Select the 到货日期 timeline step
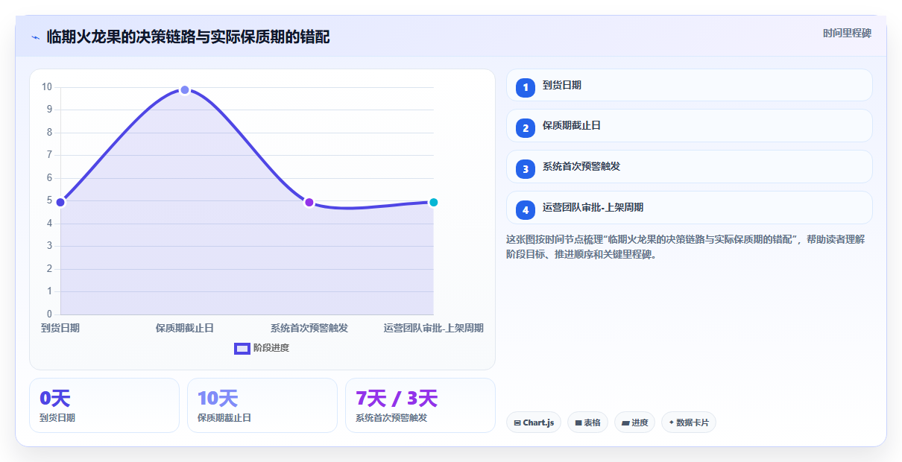The image size is (902, 462). click(689, 85)
